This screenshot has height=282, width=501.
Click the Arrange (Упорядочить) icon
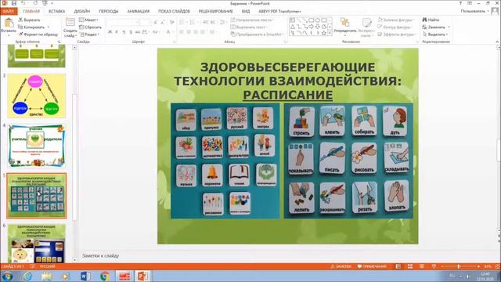tap(344, 23)
